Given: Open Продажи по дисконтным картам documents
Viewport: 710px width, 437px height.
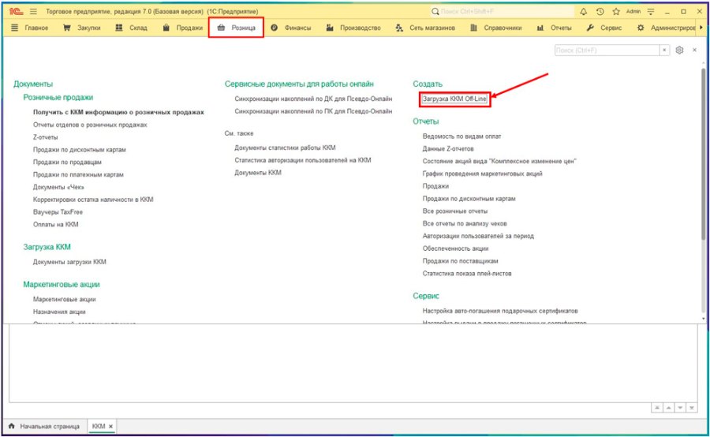Looking at the screenshot, I should point(79,149).
